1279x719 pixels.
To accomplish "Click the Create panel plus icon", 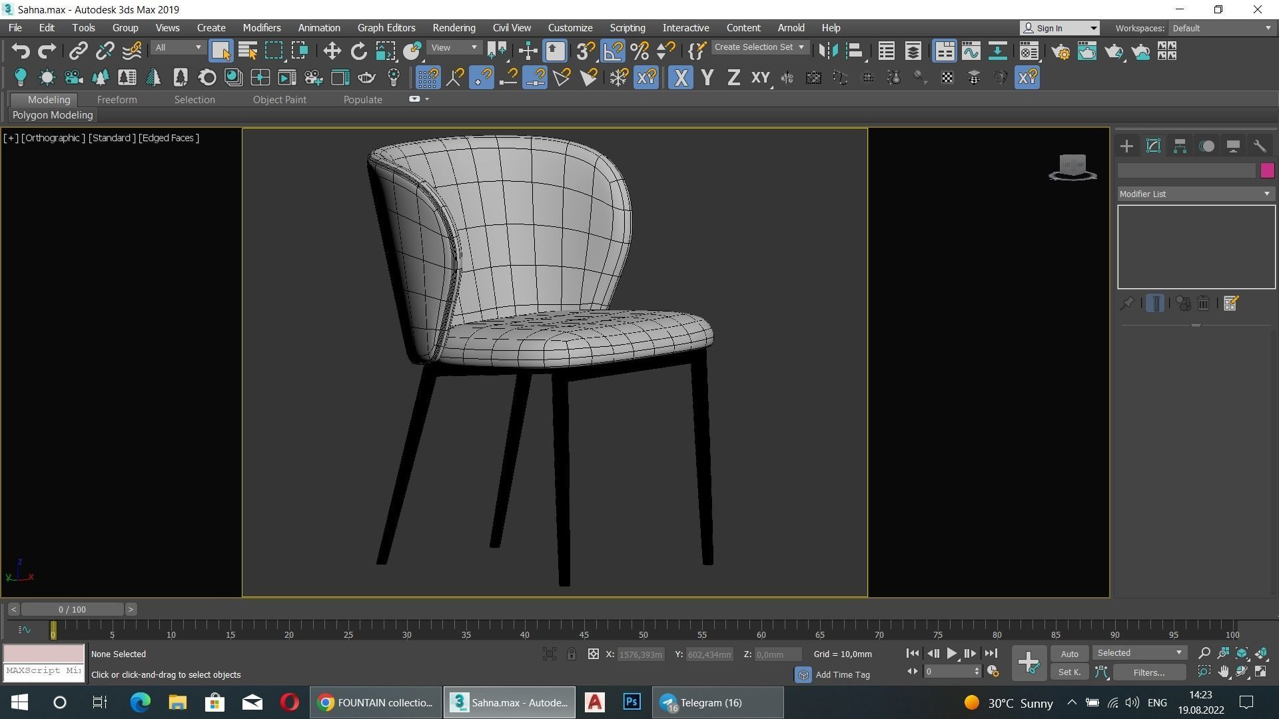I will pos(1126,146).
